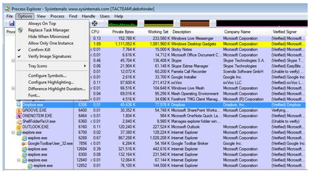The height and width of the screenshot is (172, 310).
Task: Select the Microsoft Outlook description cell
Action: click(x=185, y=127)
